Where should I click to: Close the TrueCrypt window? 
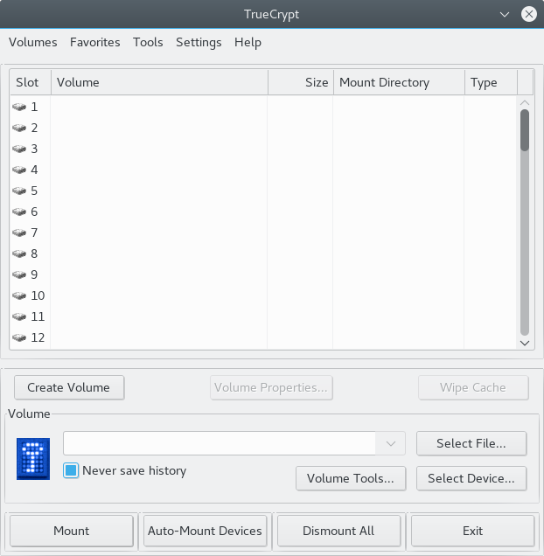(x=529, y=15)
